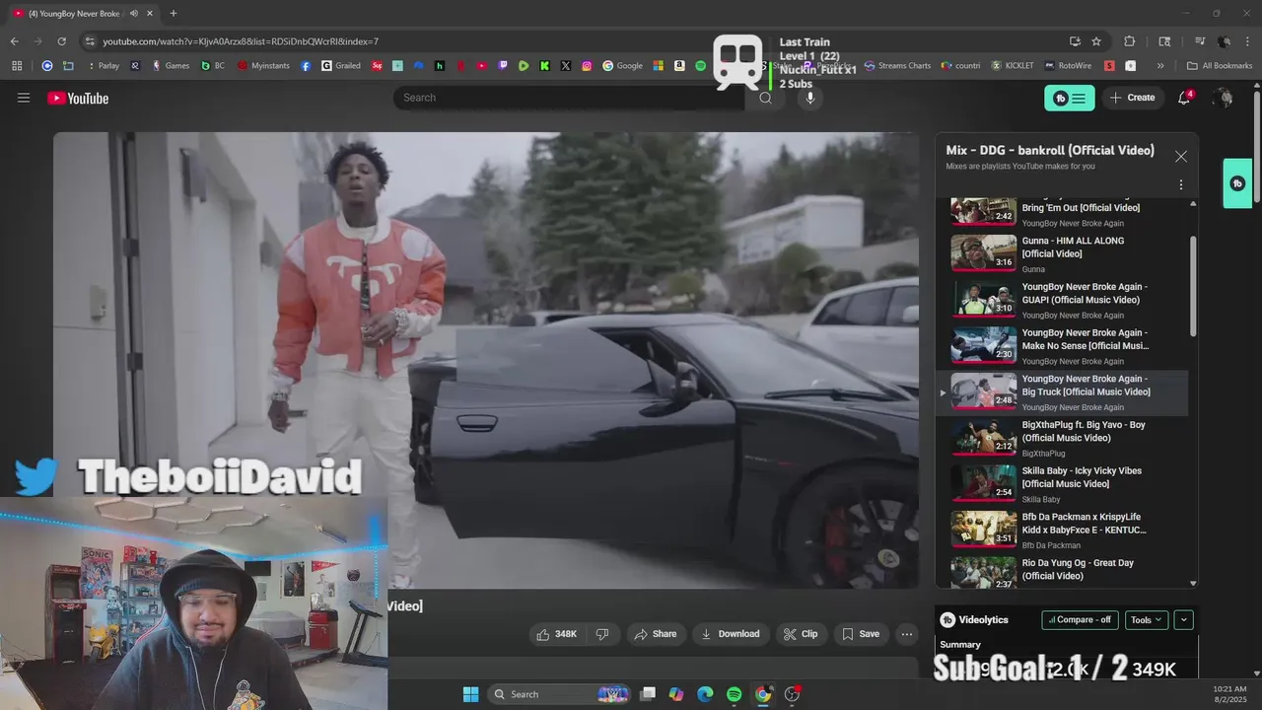Viewport: 1262px width, 710px height.
Task: Click the Create button
Action: click(1132, 98)
